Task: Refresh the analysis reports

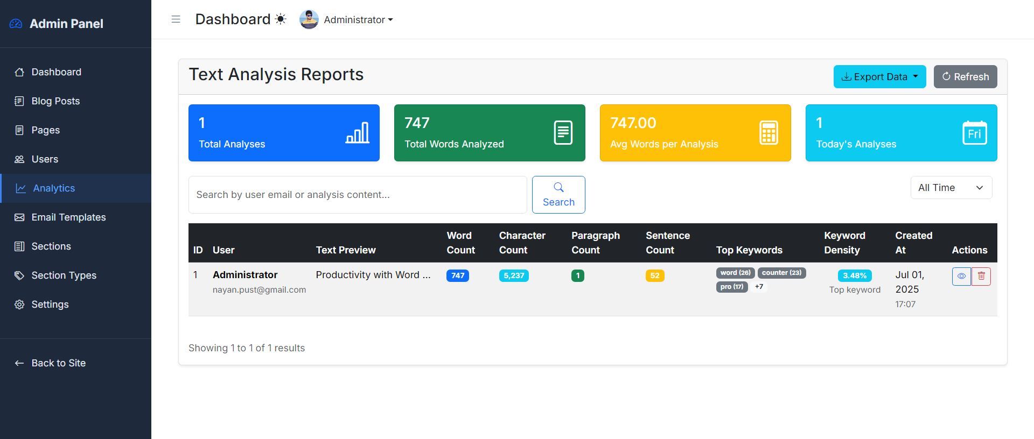Action: click(965, 77)
